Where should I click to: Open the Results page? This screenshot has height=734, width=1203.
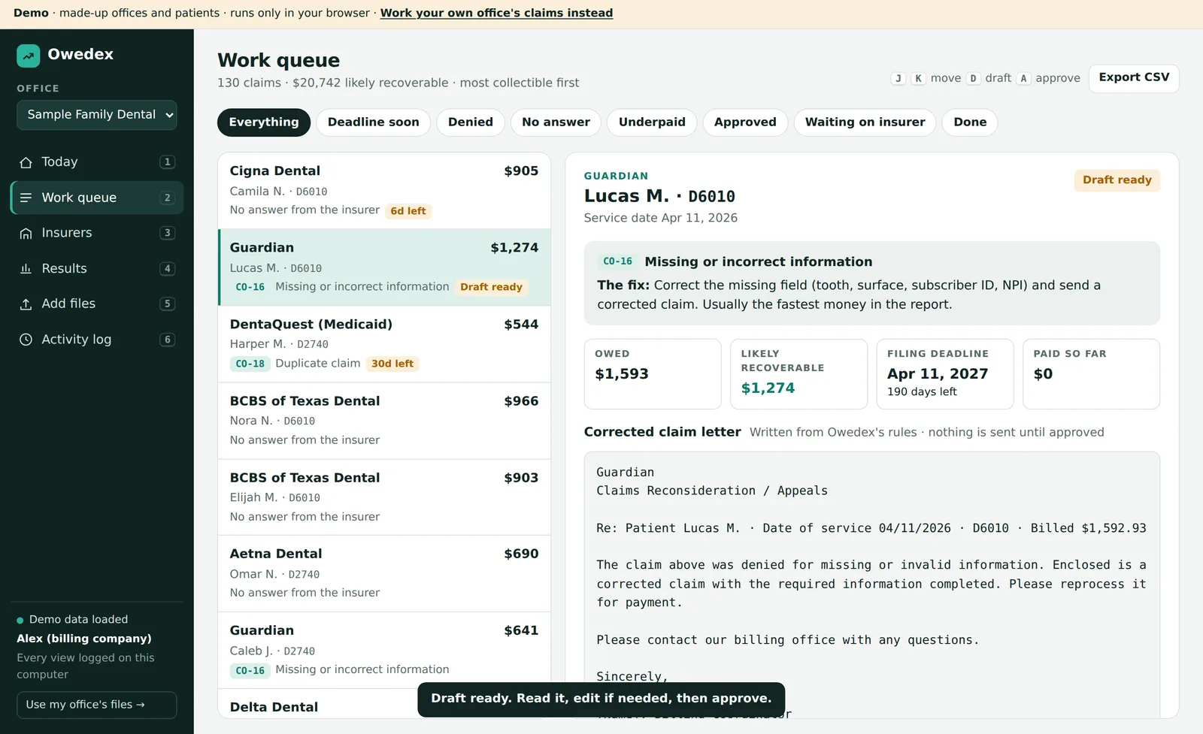pos(97,268)
